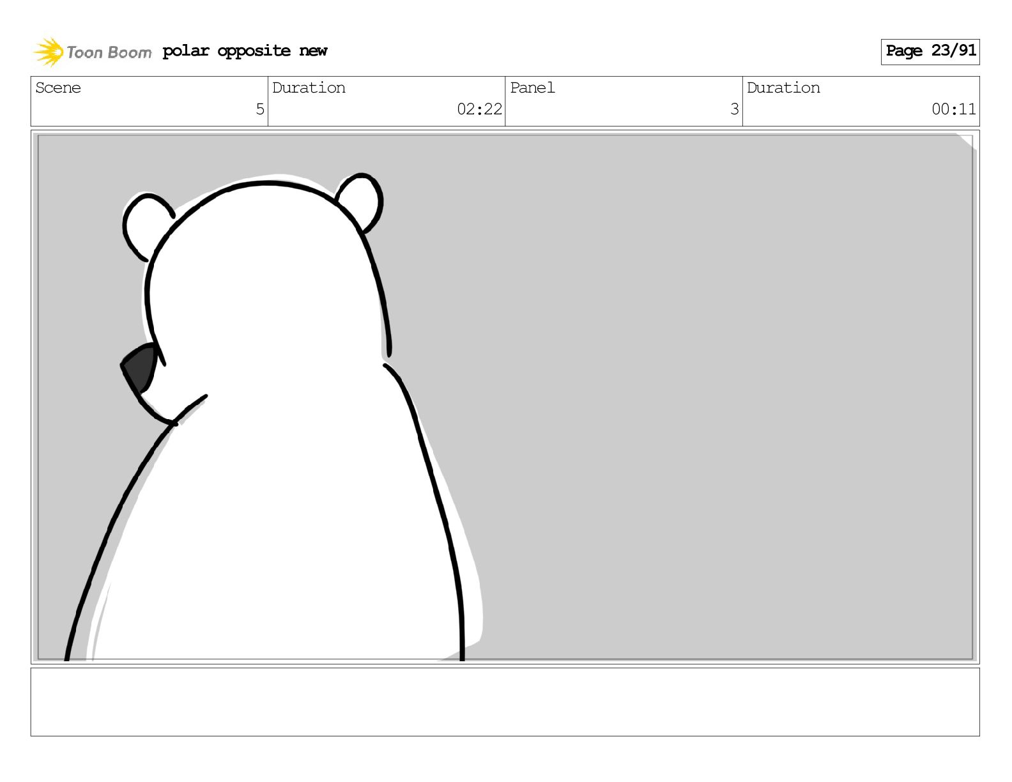The width and height of the screenshot is (1012, 782).
Task: Click the panel 'Duration' label next to Panel
Action: click(x=783, y=88)
